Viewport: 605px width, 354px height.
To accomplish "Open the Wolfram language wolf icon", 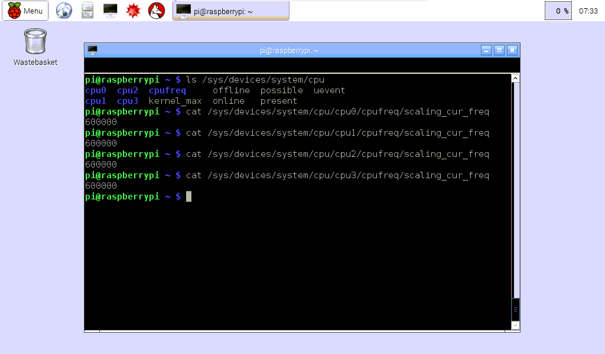I will coord(155,11).
